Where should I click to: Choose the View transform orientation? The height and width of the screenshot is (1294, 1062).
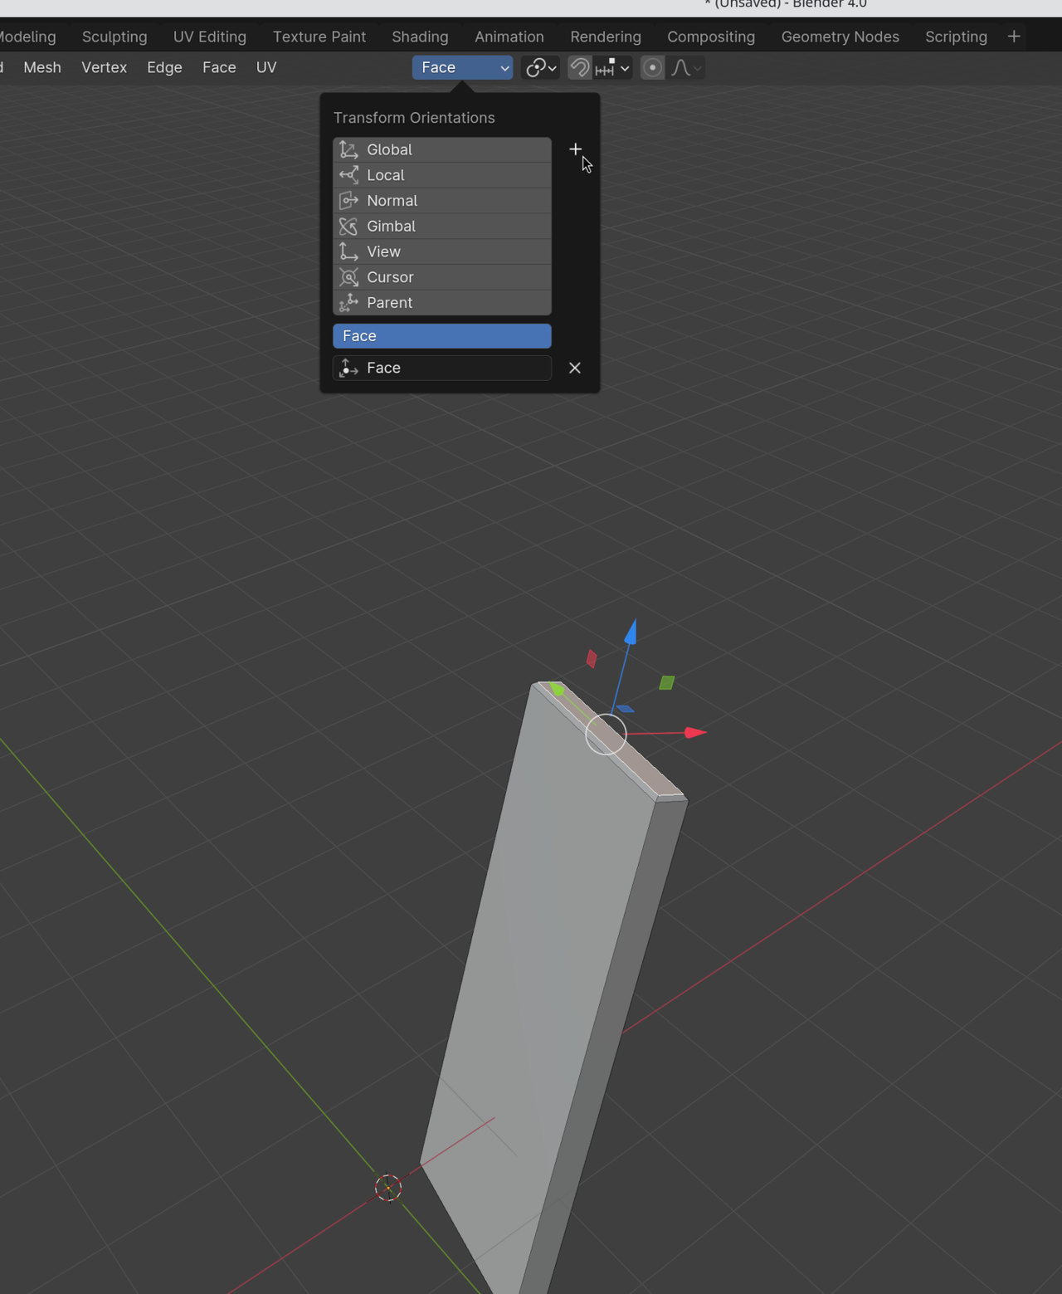(x=442, y=251)
